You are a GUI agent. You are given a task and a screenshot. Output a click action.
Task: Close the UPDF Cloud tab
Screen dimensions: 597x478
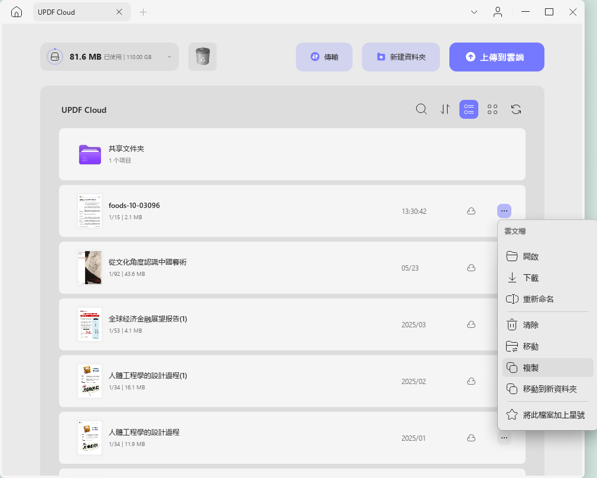[x=119, y=12]
